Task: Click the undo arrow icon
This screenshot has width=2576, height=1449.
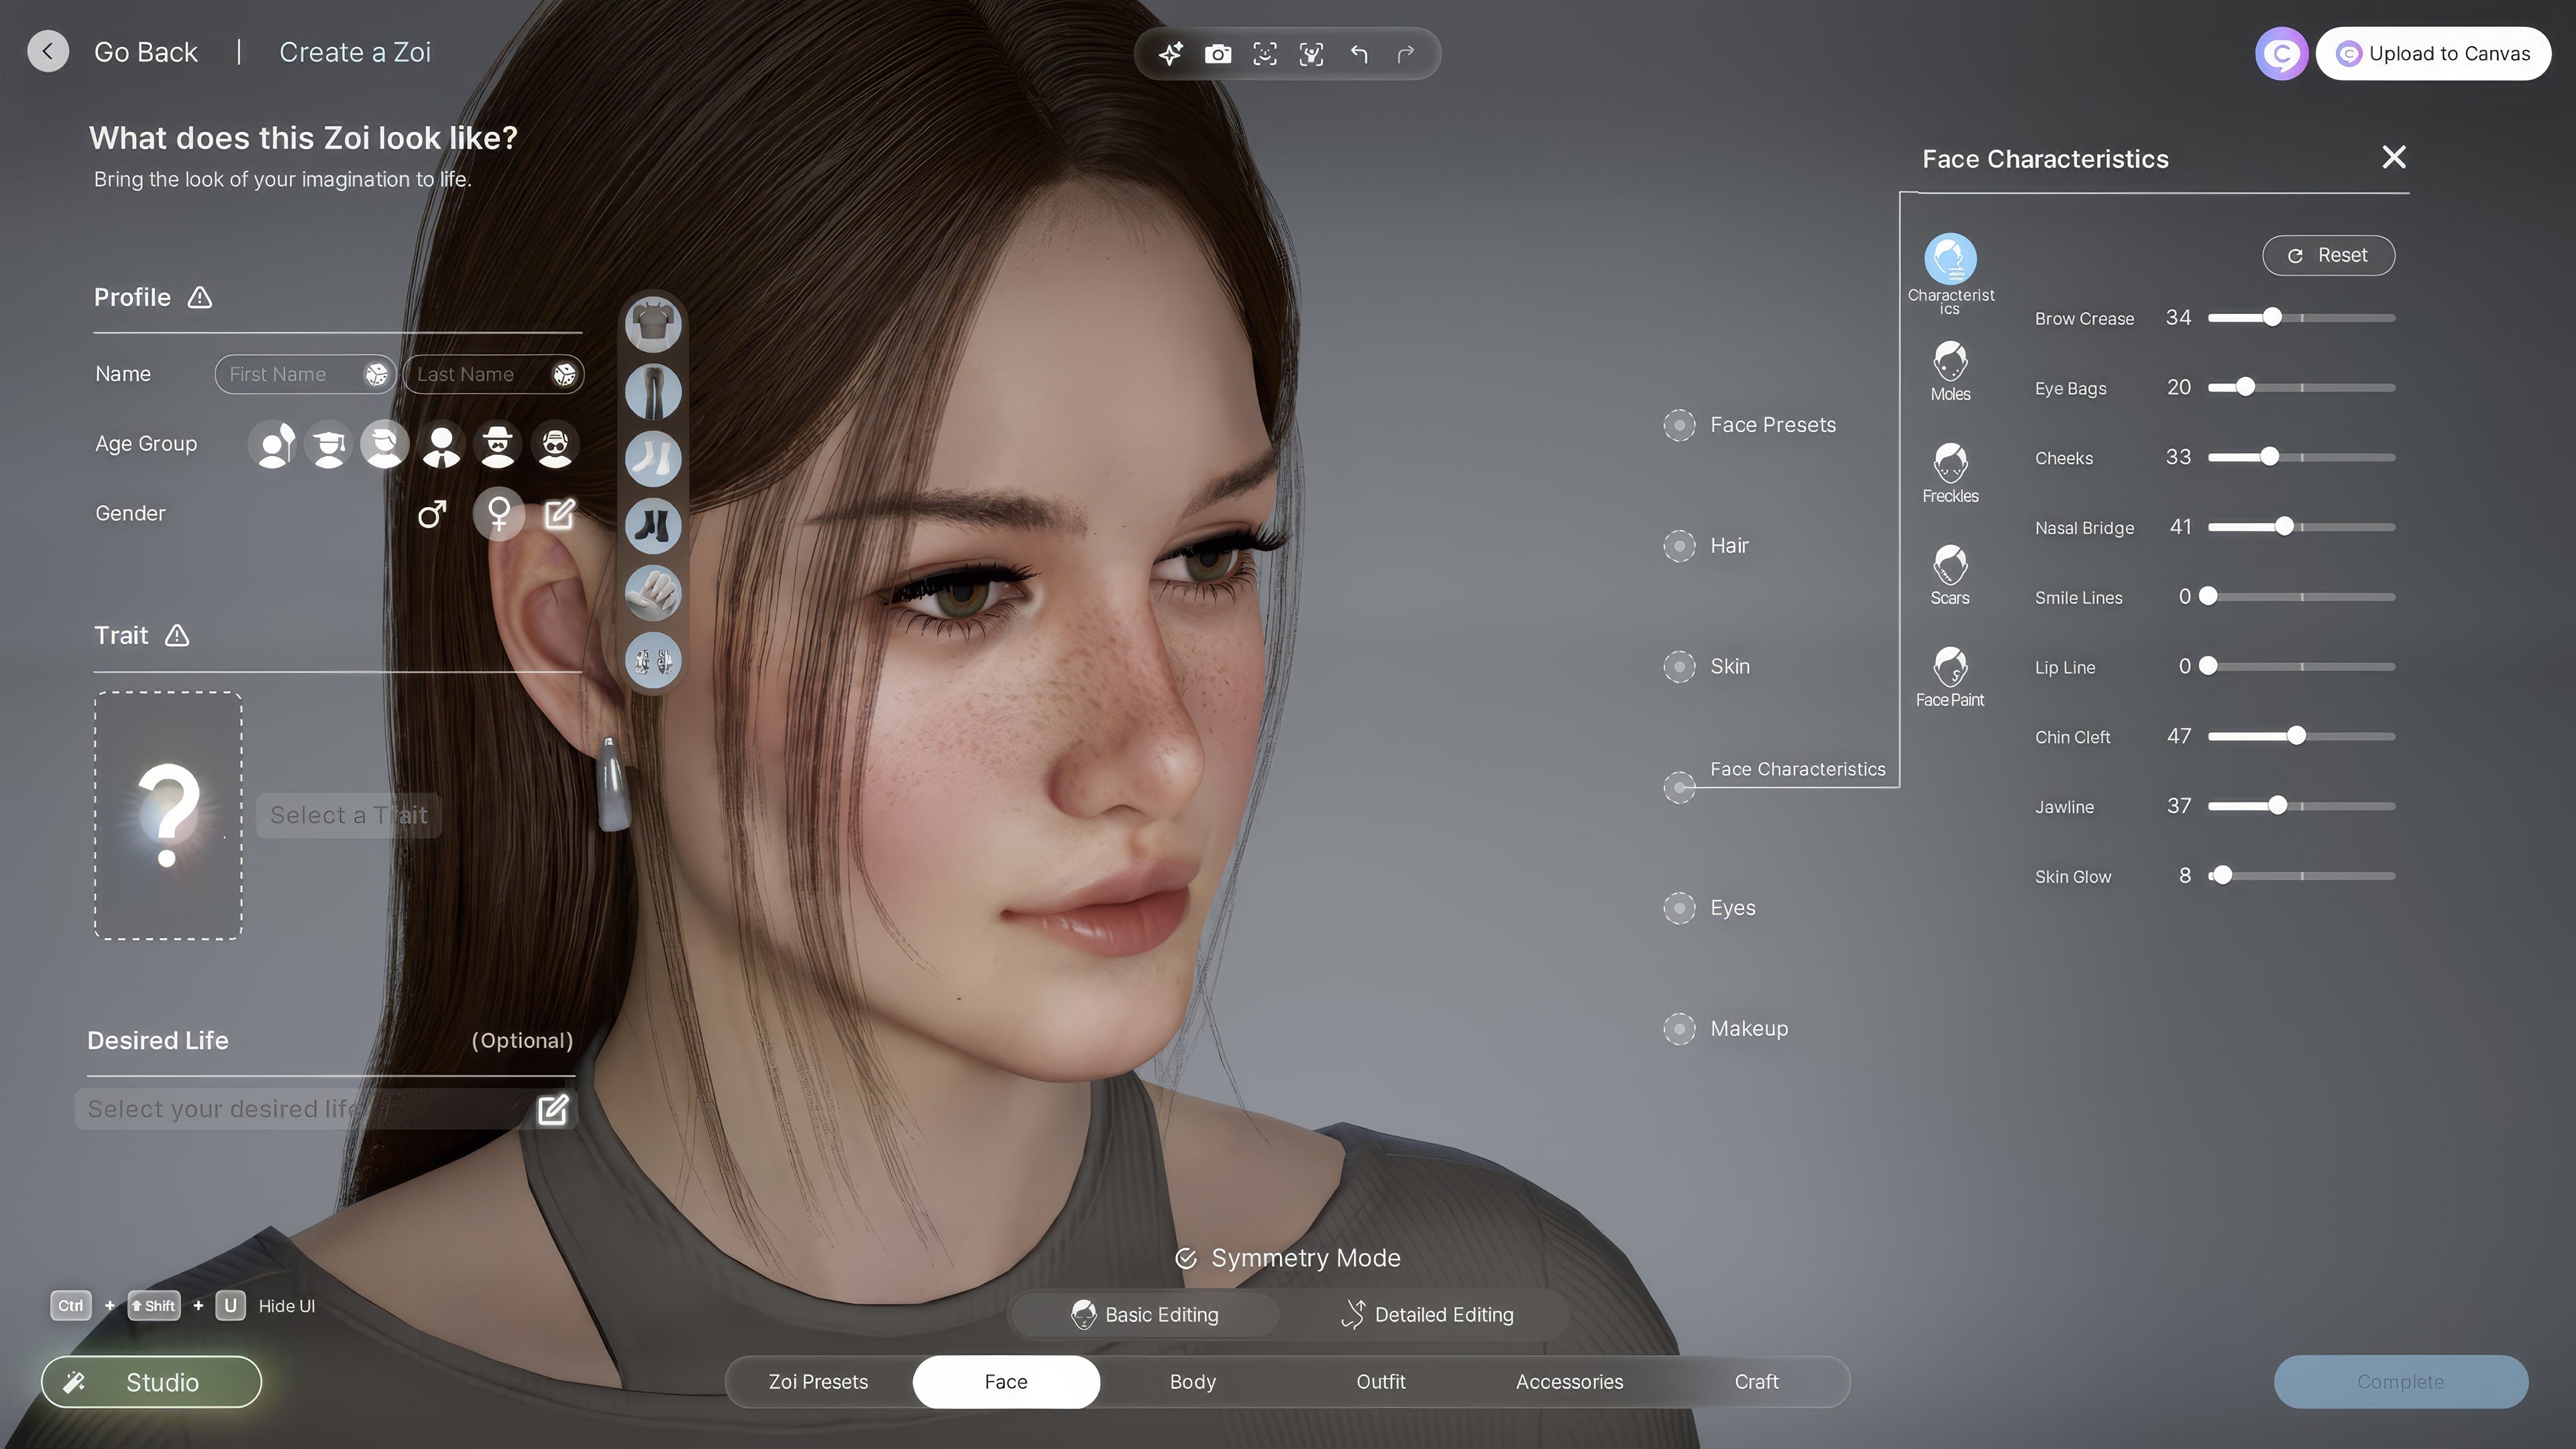Action: point(1358,54)
